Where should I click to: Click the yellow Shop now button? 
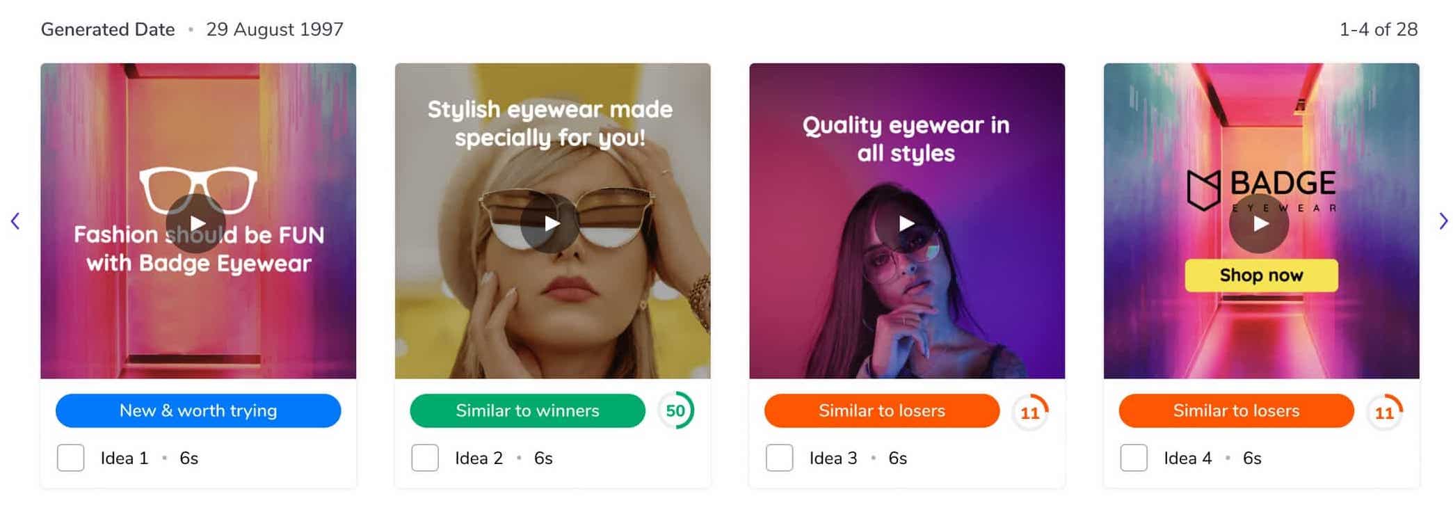pyautogui.click(x=1261, y=275)
